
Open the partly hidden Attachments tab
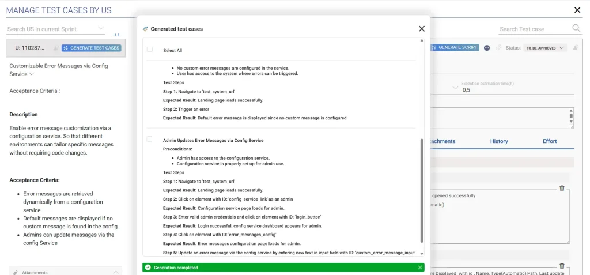[x=443, y=141]
